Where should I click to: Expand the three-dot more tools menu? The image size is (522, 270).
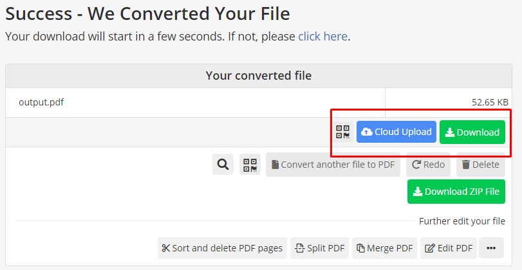[x=491, y=248]
